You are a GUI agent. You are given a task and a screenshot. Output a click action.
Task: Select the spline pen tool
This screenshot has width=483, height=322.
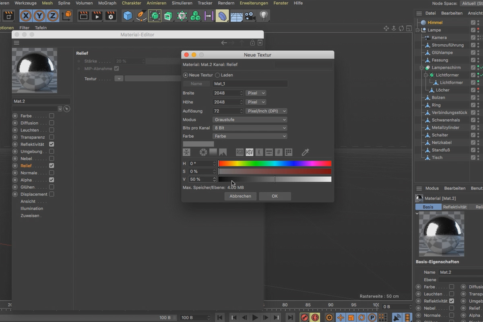[x=141, y=16]
